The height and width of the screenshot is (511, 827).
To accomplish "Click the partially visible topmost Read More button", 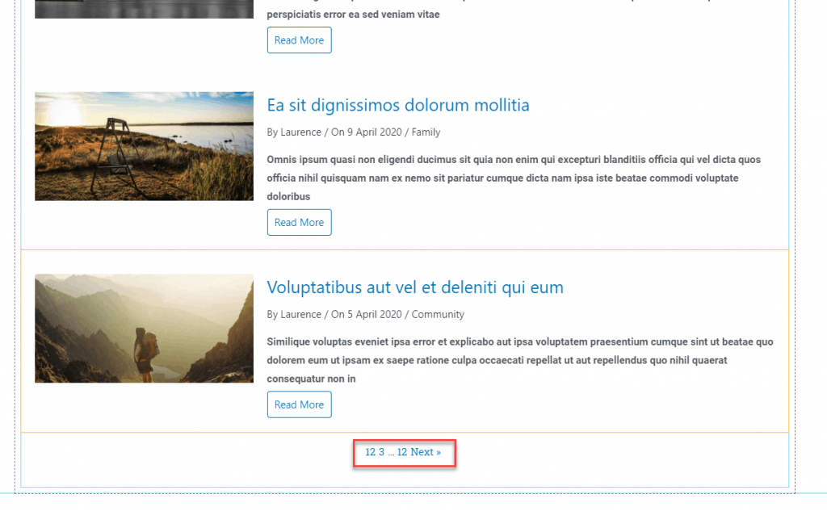I will (x=299, y=40).
